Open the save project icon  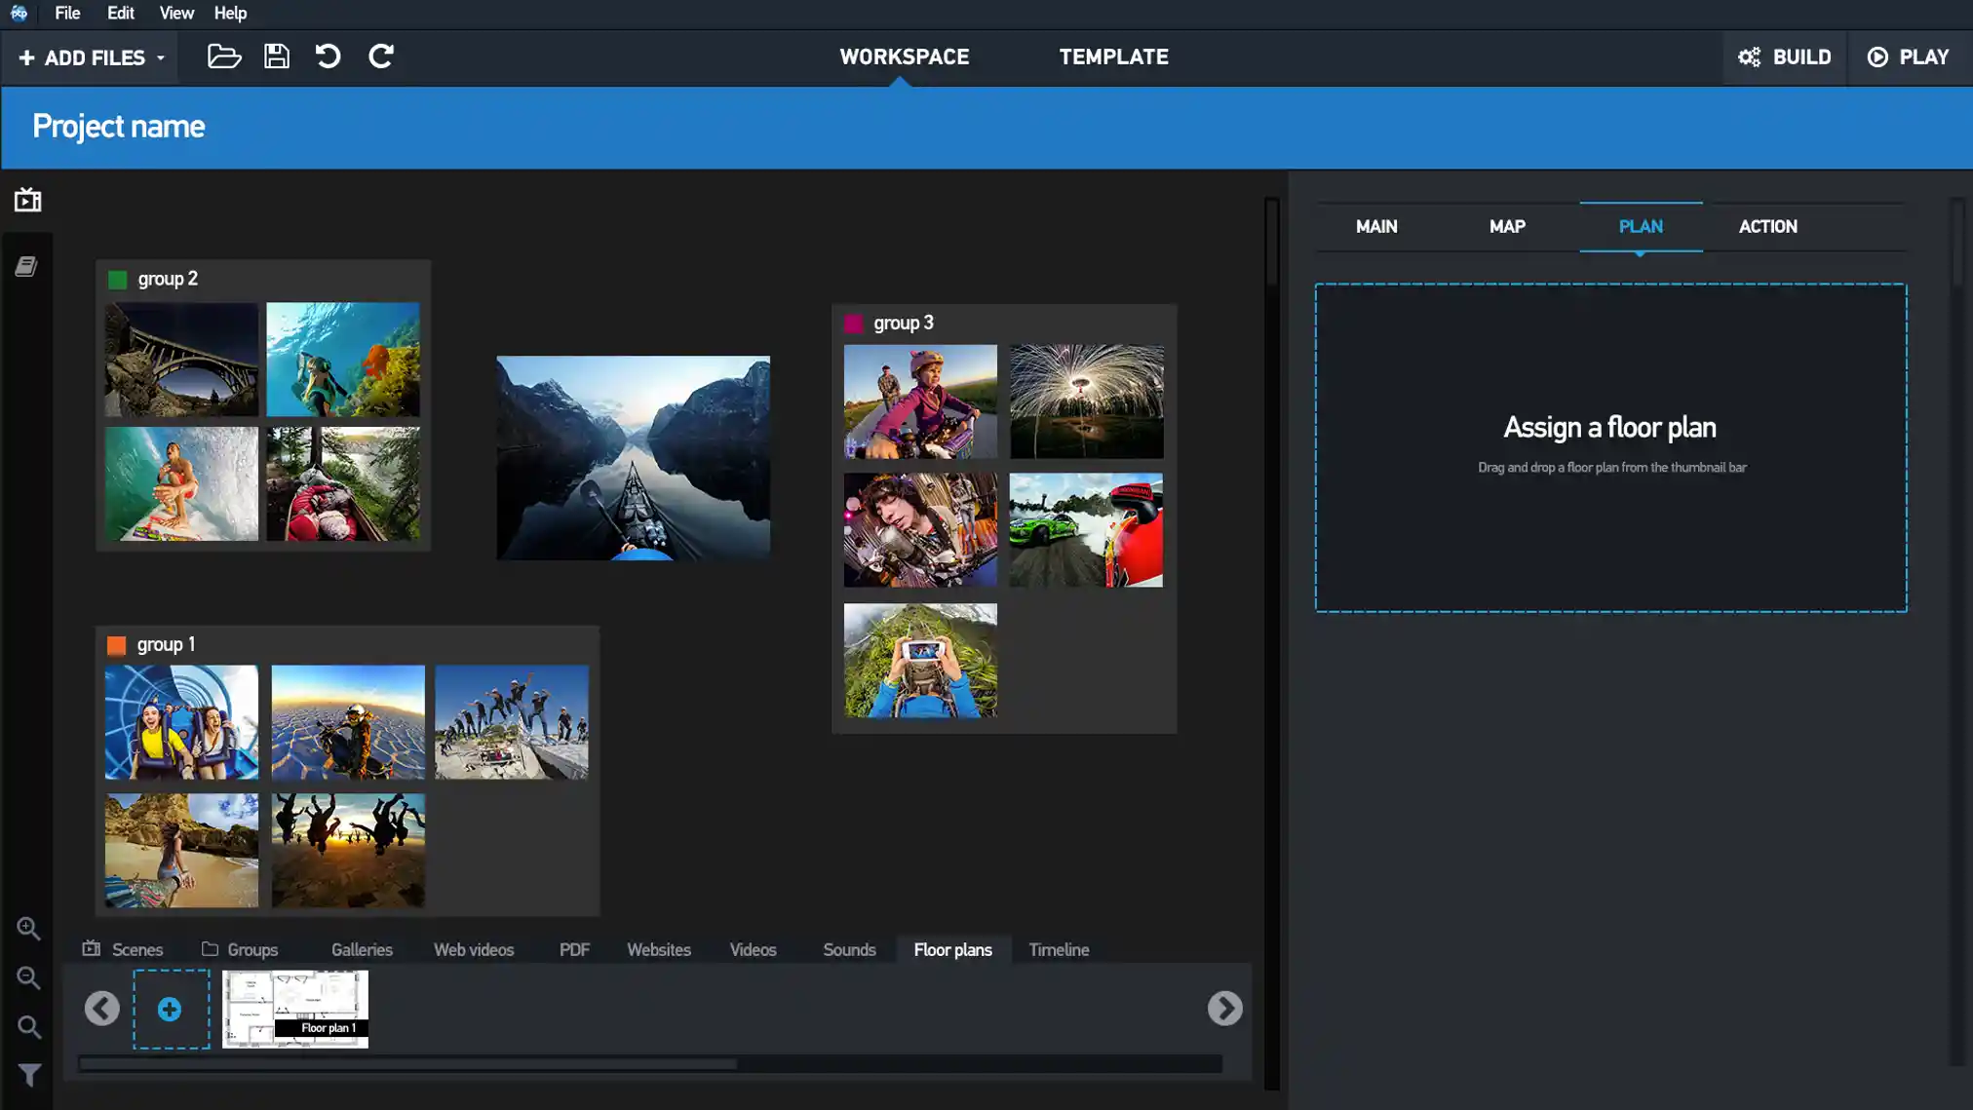coord(277,57)
